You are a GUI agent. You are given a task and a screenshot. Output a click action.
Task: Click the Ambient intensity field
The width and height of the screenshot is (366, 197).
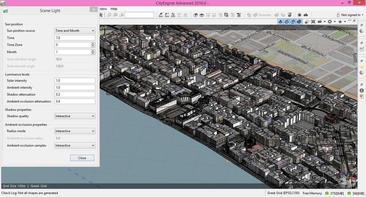[75, 87]
